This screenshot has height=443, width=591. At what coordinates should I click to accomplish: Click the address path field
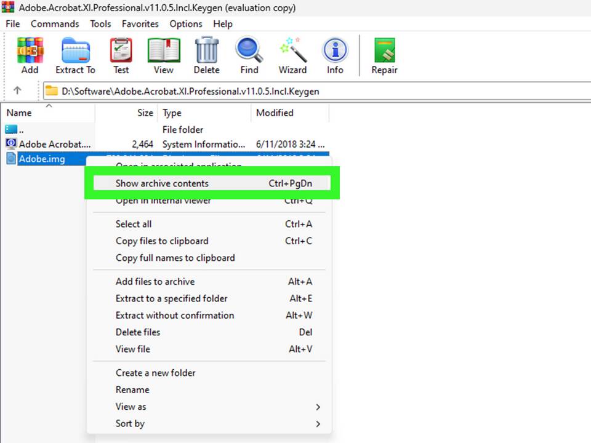coord(320,91)
